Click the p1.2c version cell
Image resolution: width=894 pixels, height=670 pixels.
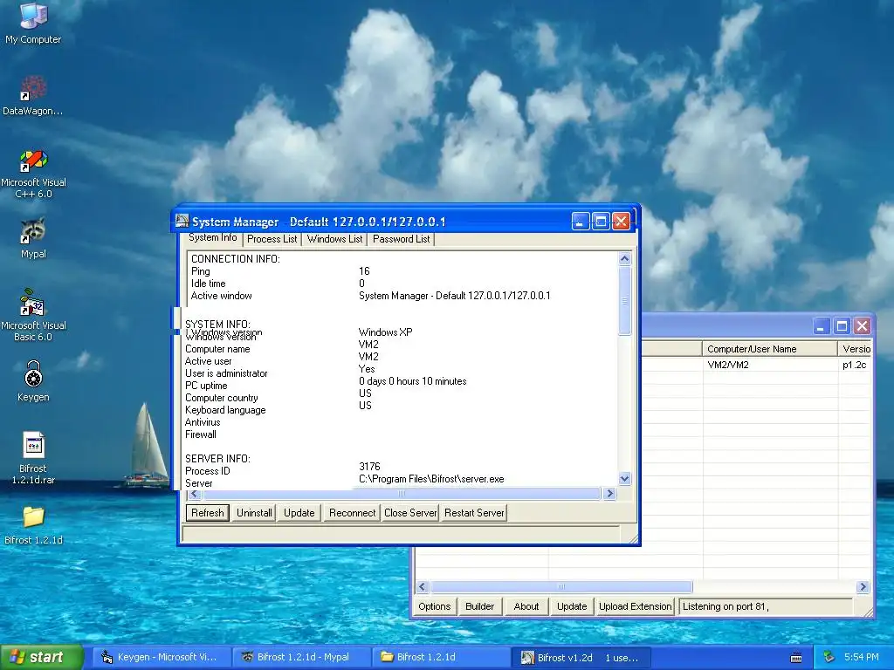(x=854, y=365)
